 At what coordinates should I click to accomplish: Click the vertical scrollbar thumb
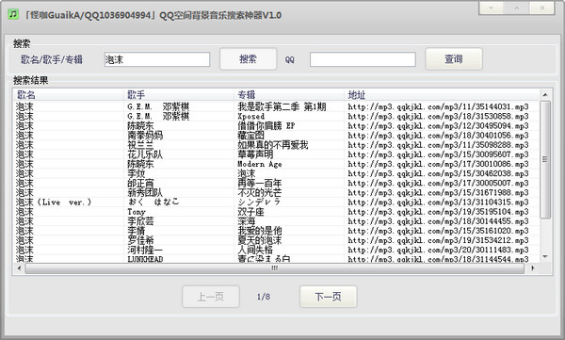coord(545,160)
